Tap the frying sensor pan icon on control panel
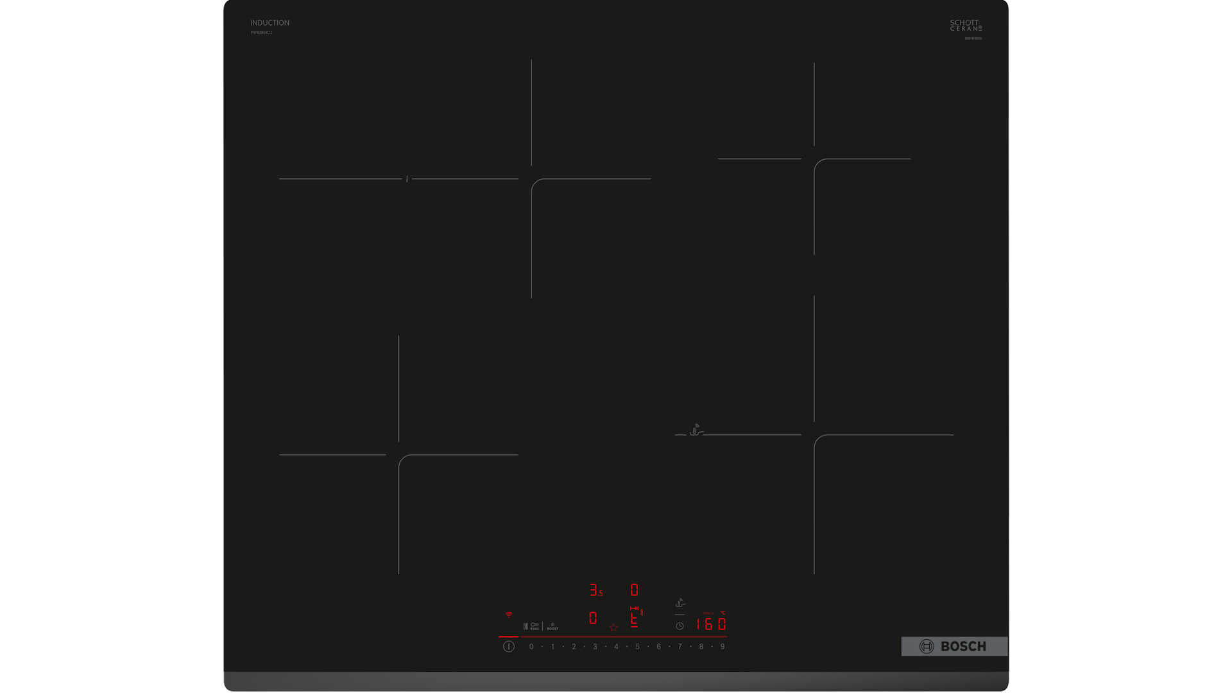Screen dimensions: 1232x693 coord(680,603)
